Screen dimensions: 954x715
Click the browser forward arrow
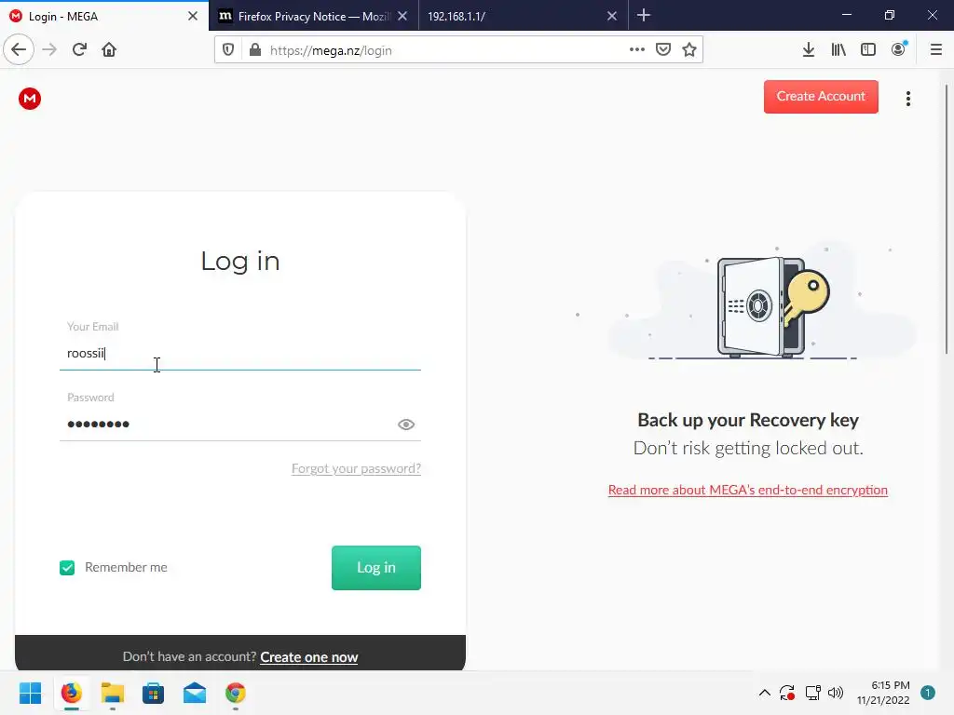(x=49, y=50)
